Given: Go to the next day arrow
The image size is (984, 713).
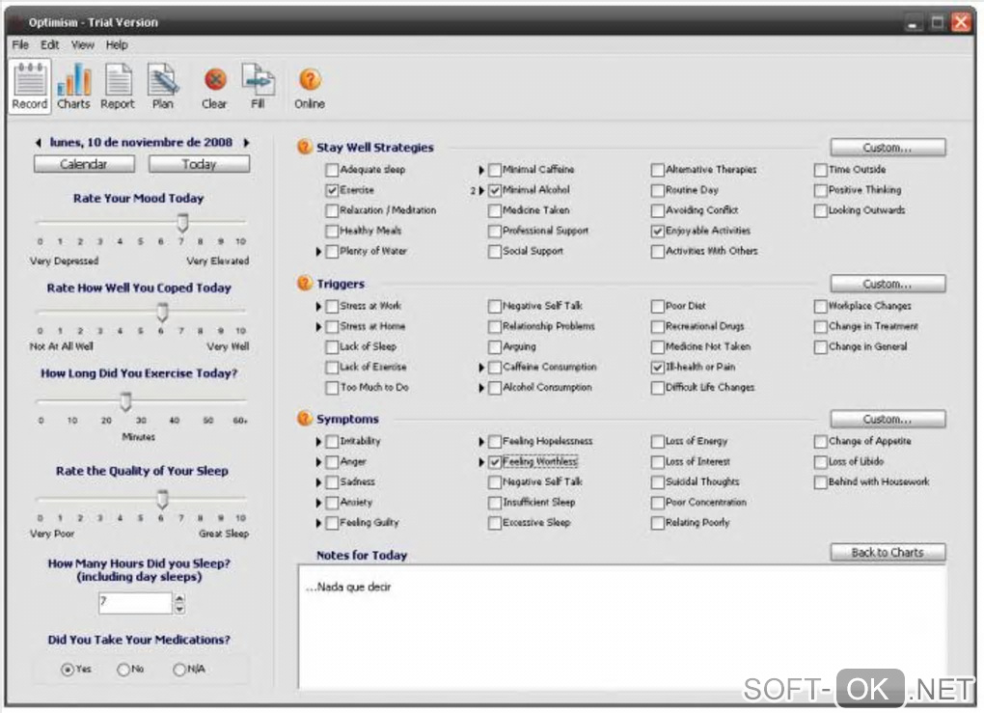Looking at the screenshot, I should pos(247,143).
